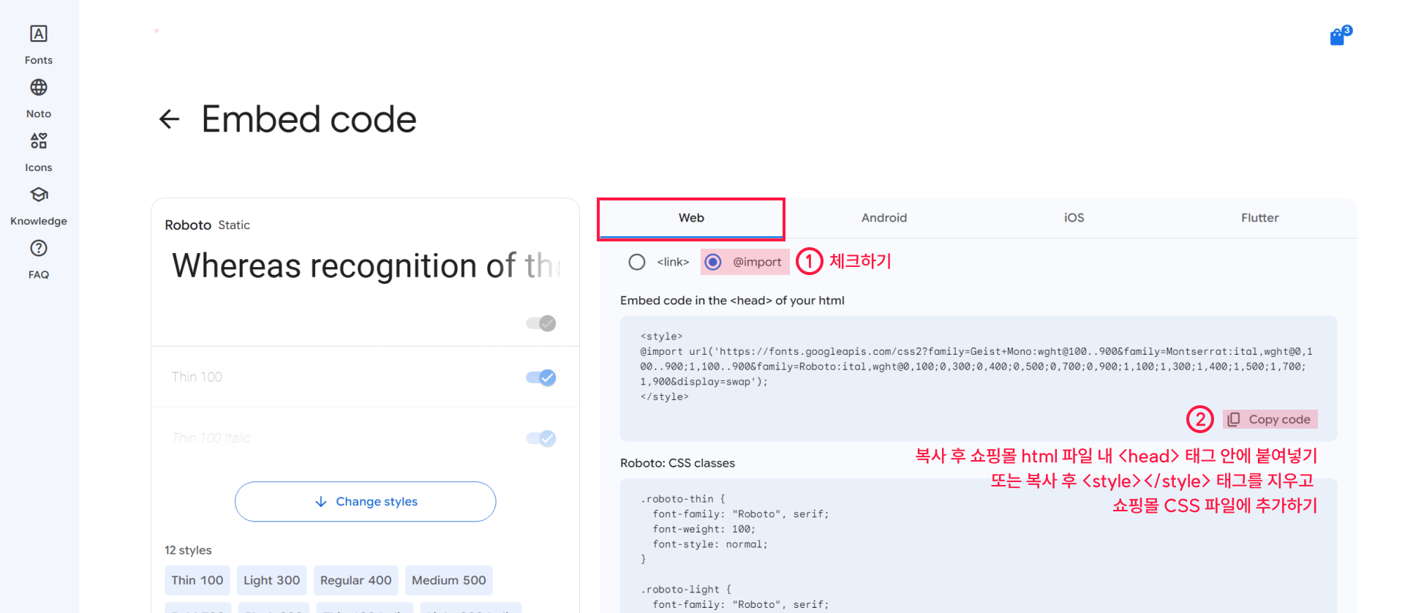Click the download arrow in Change styles

(321, 502)
